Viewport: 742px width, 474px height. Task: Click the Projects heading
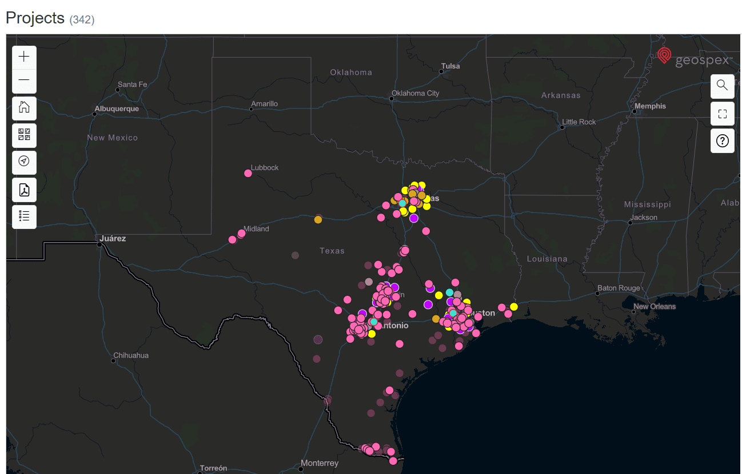point(35,18)
